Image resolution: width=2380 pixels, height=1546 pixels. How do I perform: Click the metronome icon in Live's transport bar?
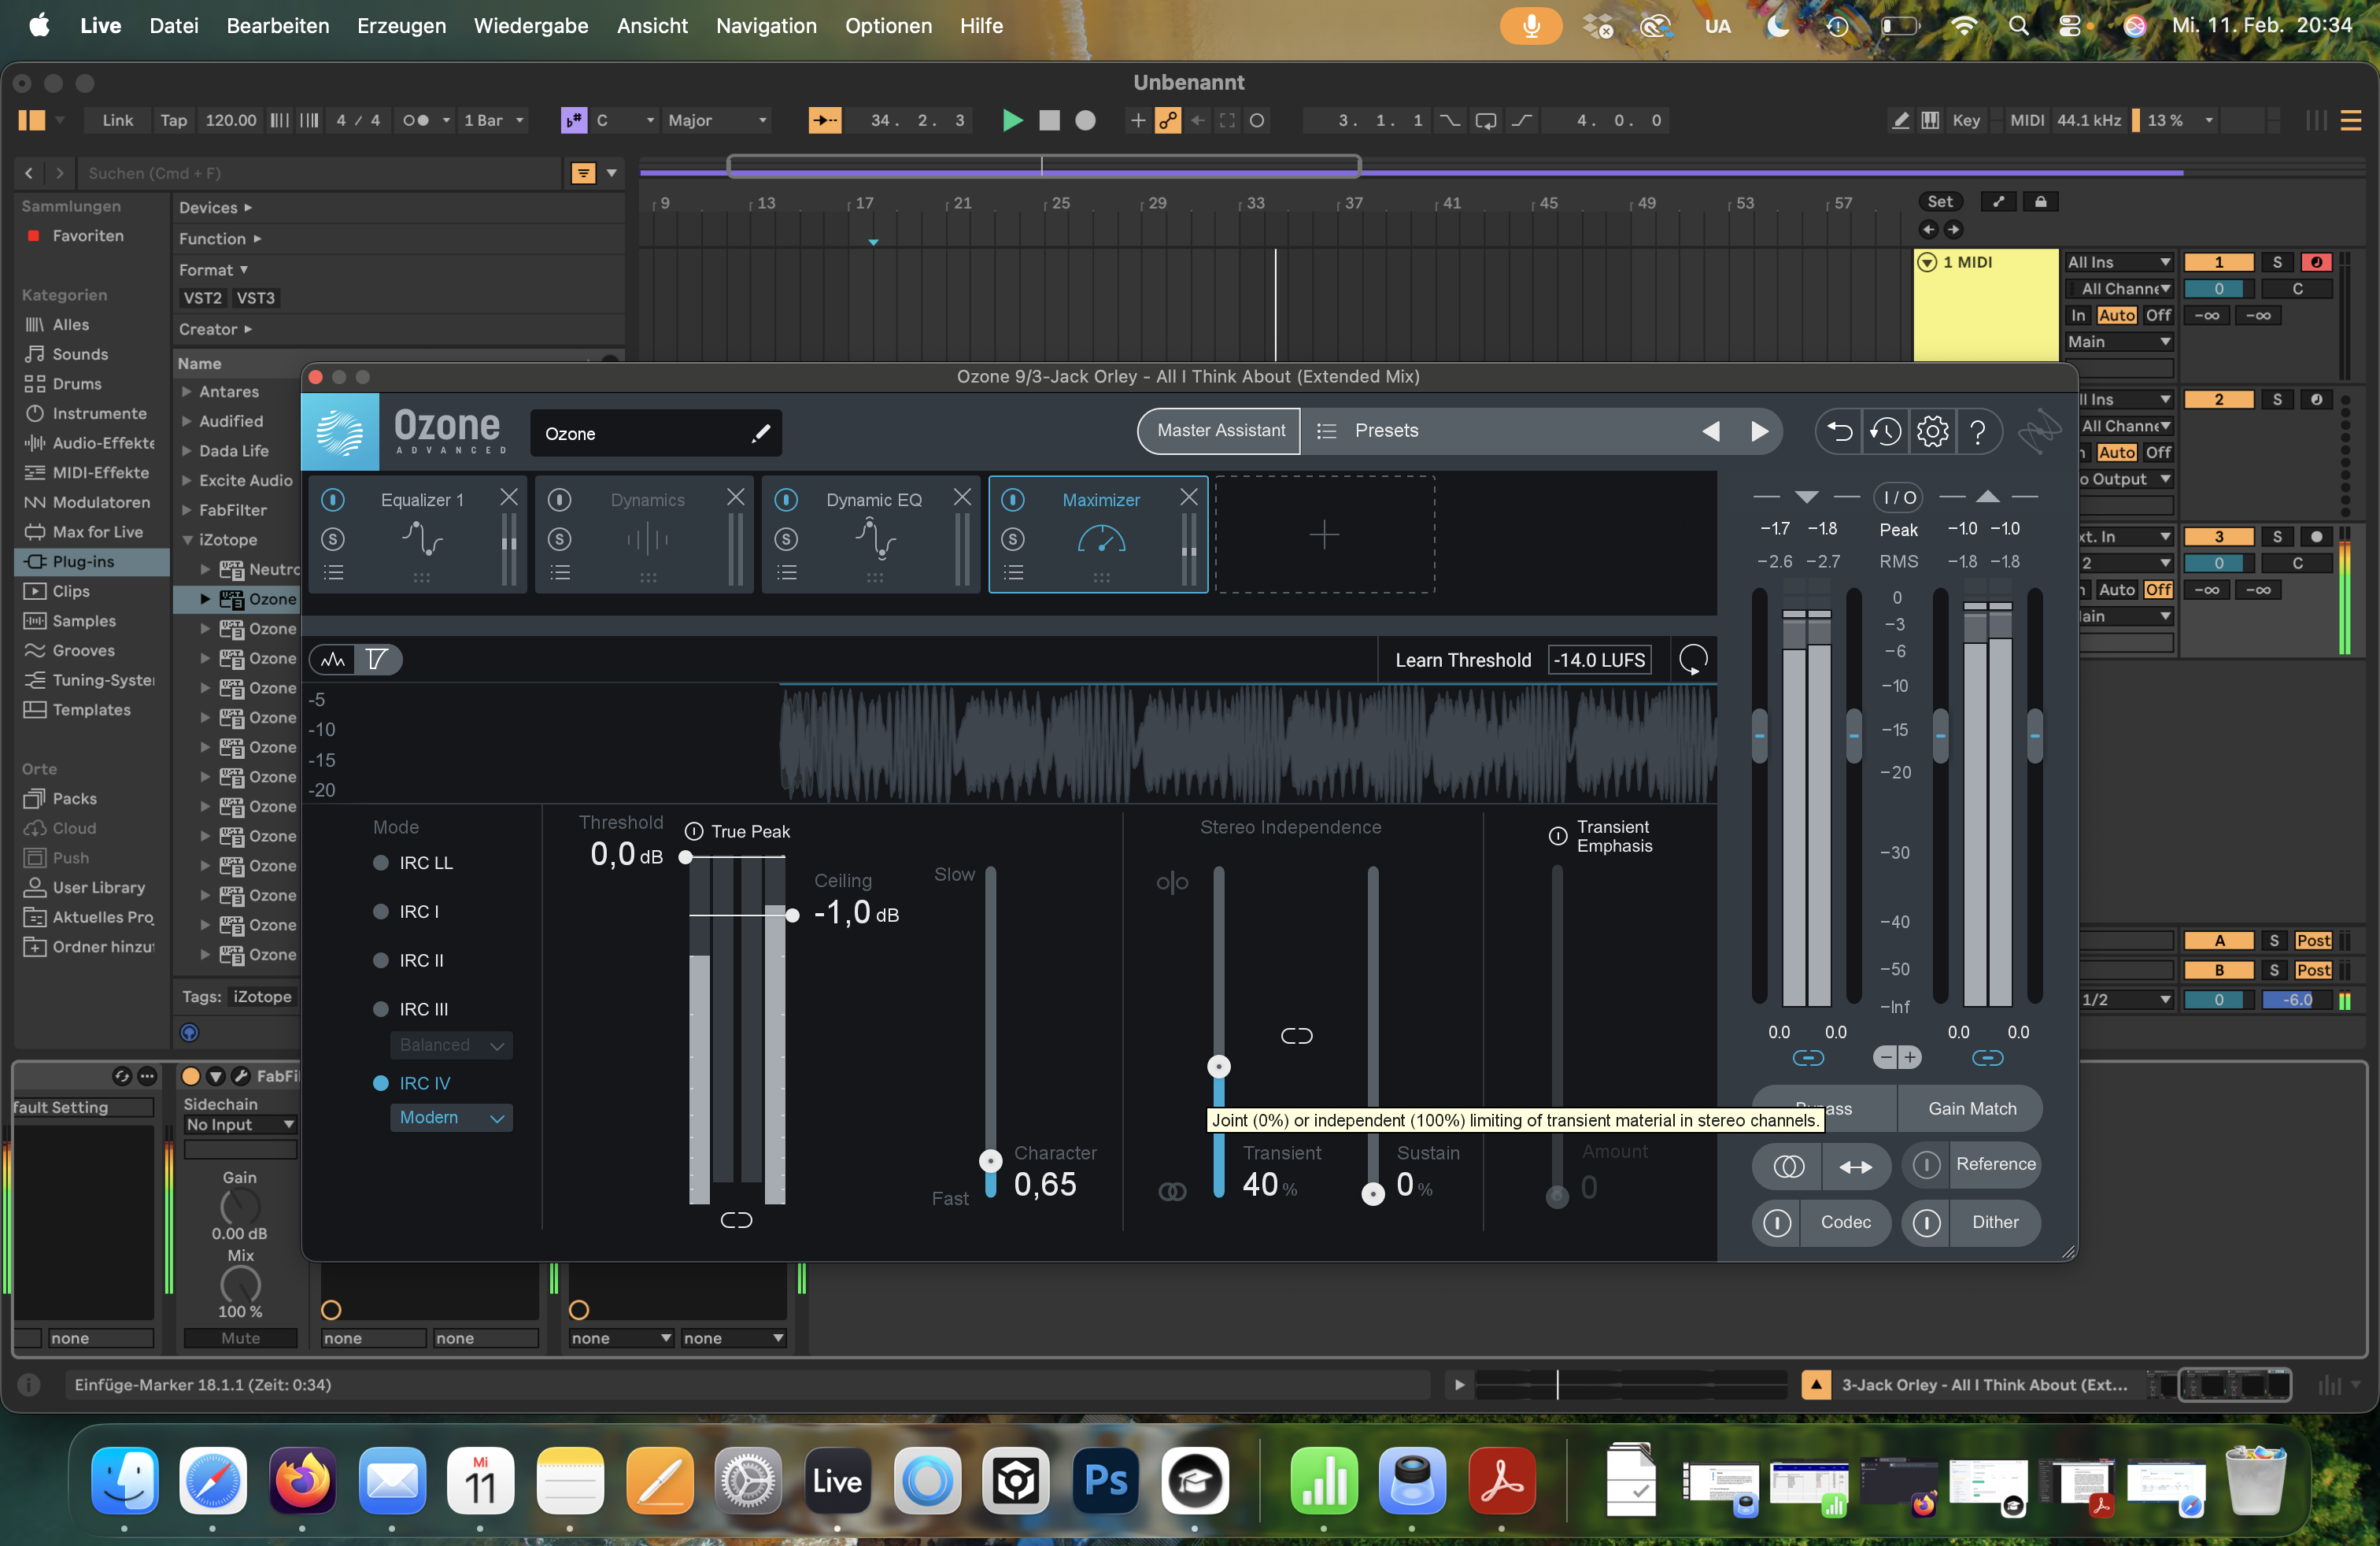[419, 120]
